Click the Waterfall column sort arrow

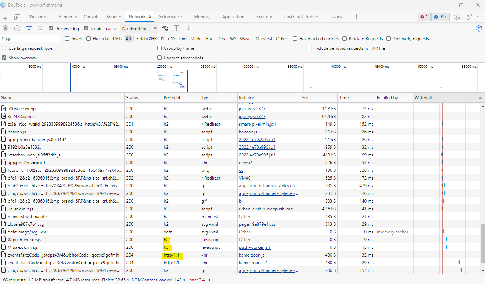coord(480,98)
